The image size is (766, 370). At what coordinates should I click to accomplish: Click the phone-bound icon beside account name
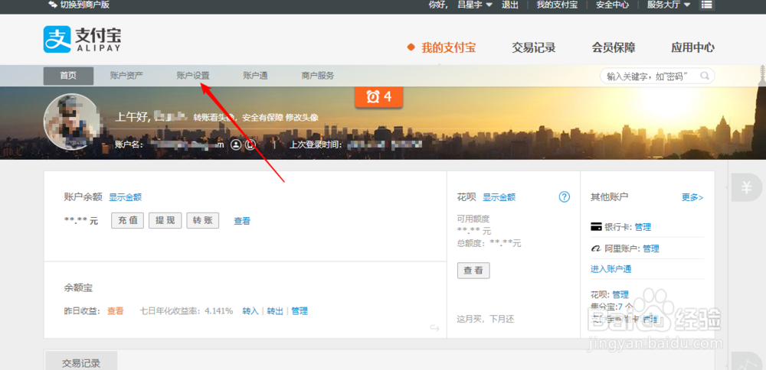coord(250,144)
